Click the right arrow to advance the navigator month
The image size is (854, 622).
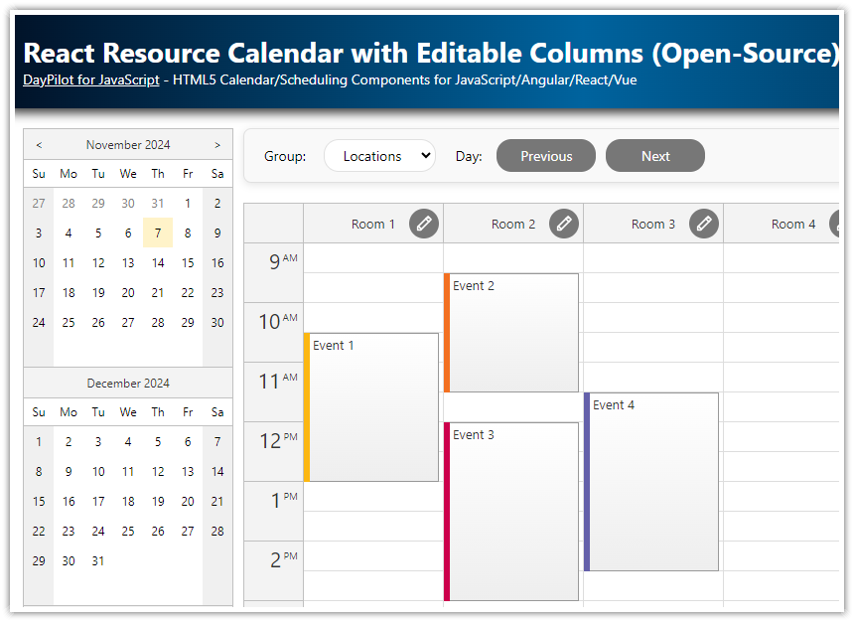(216, 144)
